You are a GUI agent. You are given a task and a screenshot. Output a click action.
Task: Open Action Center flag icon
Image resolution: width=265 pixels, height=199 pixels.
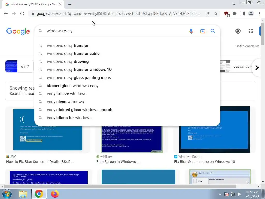point(226,194)
